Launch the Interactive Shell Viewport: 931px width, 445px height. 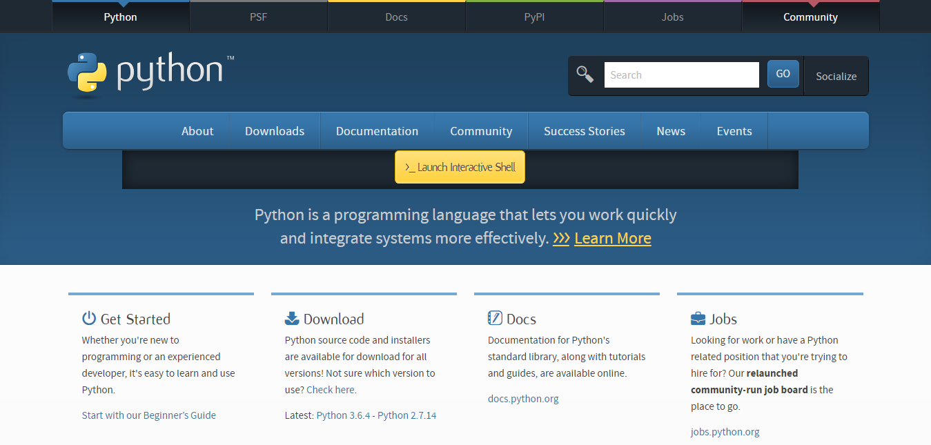(x=460, y=167)
